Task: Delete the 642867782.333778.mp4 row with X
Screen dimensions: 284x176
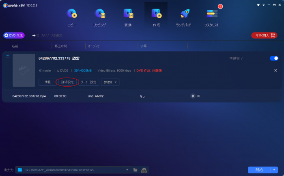Action: point(198,96)
